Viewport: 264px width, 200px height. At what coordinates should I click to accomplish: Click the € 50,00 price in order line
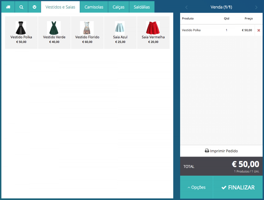pos(247,30)
